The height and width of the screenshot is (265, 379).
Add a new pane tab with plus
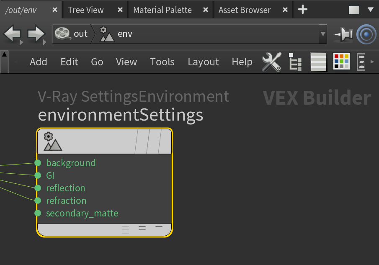(303, 10)
